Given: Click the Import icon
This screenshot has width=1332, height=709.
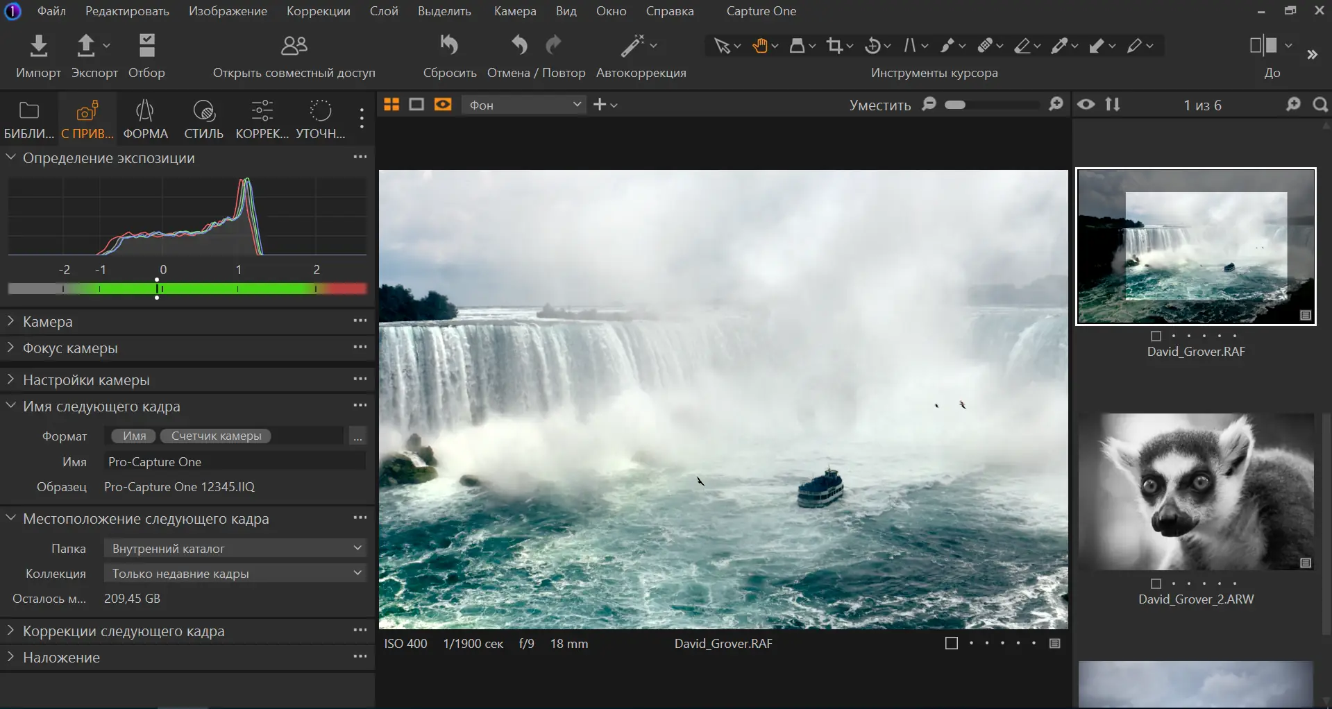Looking at the screenshot, I should 39,46.
